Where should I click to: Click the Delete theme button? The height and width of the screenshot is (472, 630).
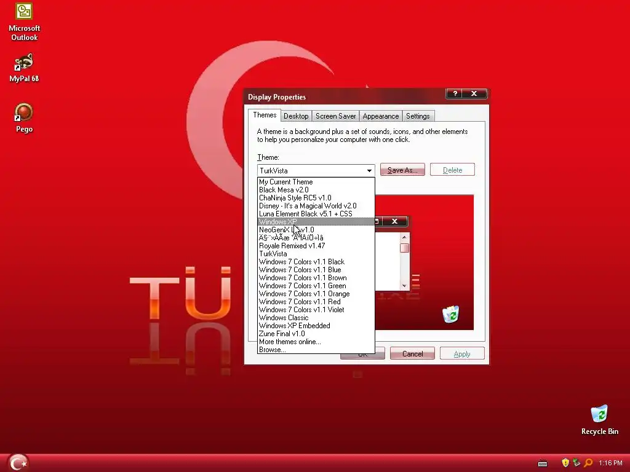[452, 170]
